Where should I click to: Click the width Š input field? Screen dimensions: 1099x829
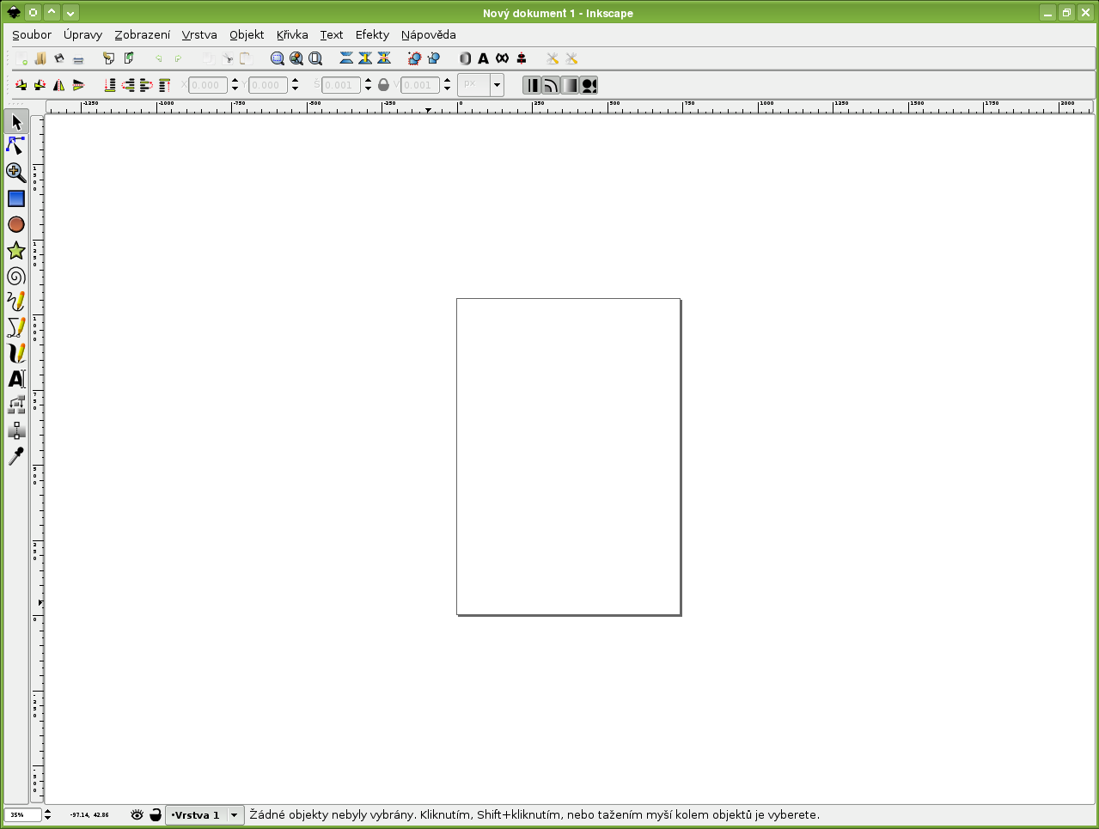tap(342, 85)
